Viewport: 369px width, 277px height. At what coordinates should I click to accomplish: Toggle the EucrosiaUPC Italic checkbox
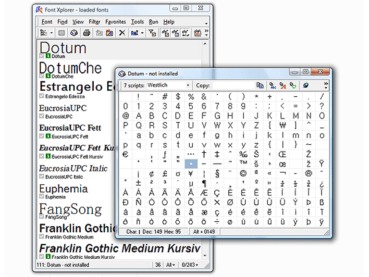click(42, 176)
